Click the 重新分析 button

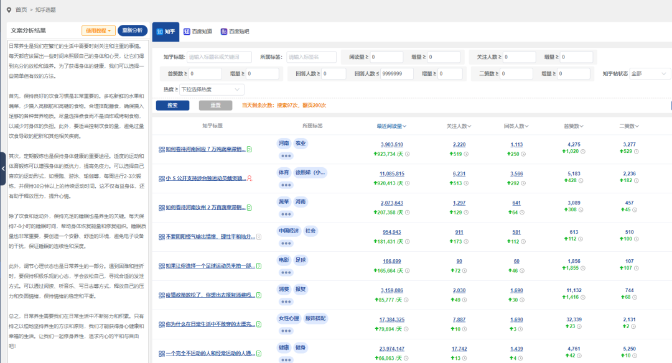coord(133,30)
